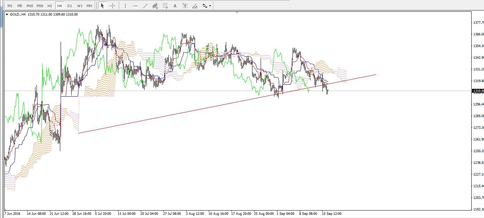Screen dimensions: 484x218
Task: Select the MN monthly timeframe
Action: tap(89, 6)
